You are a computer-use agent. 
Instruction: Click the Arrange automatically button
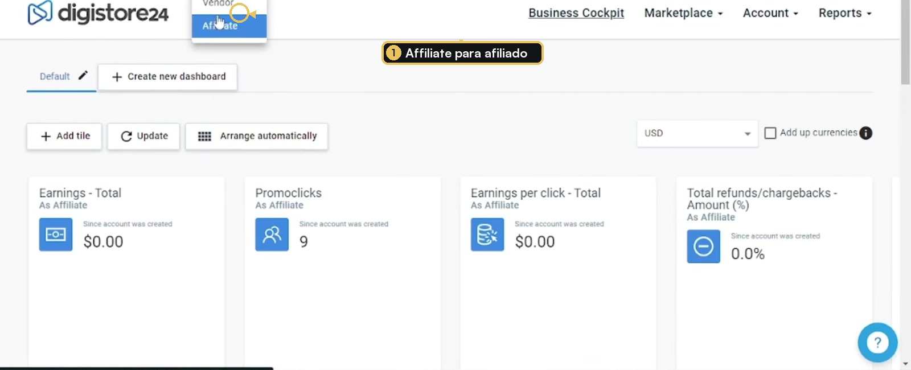[256, 136]
